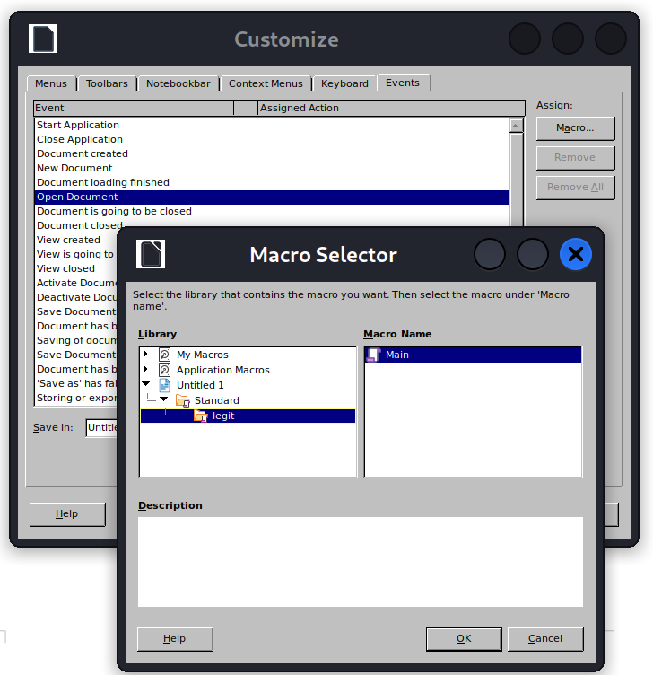Select the New Document event row

[x=74, y=168]
